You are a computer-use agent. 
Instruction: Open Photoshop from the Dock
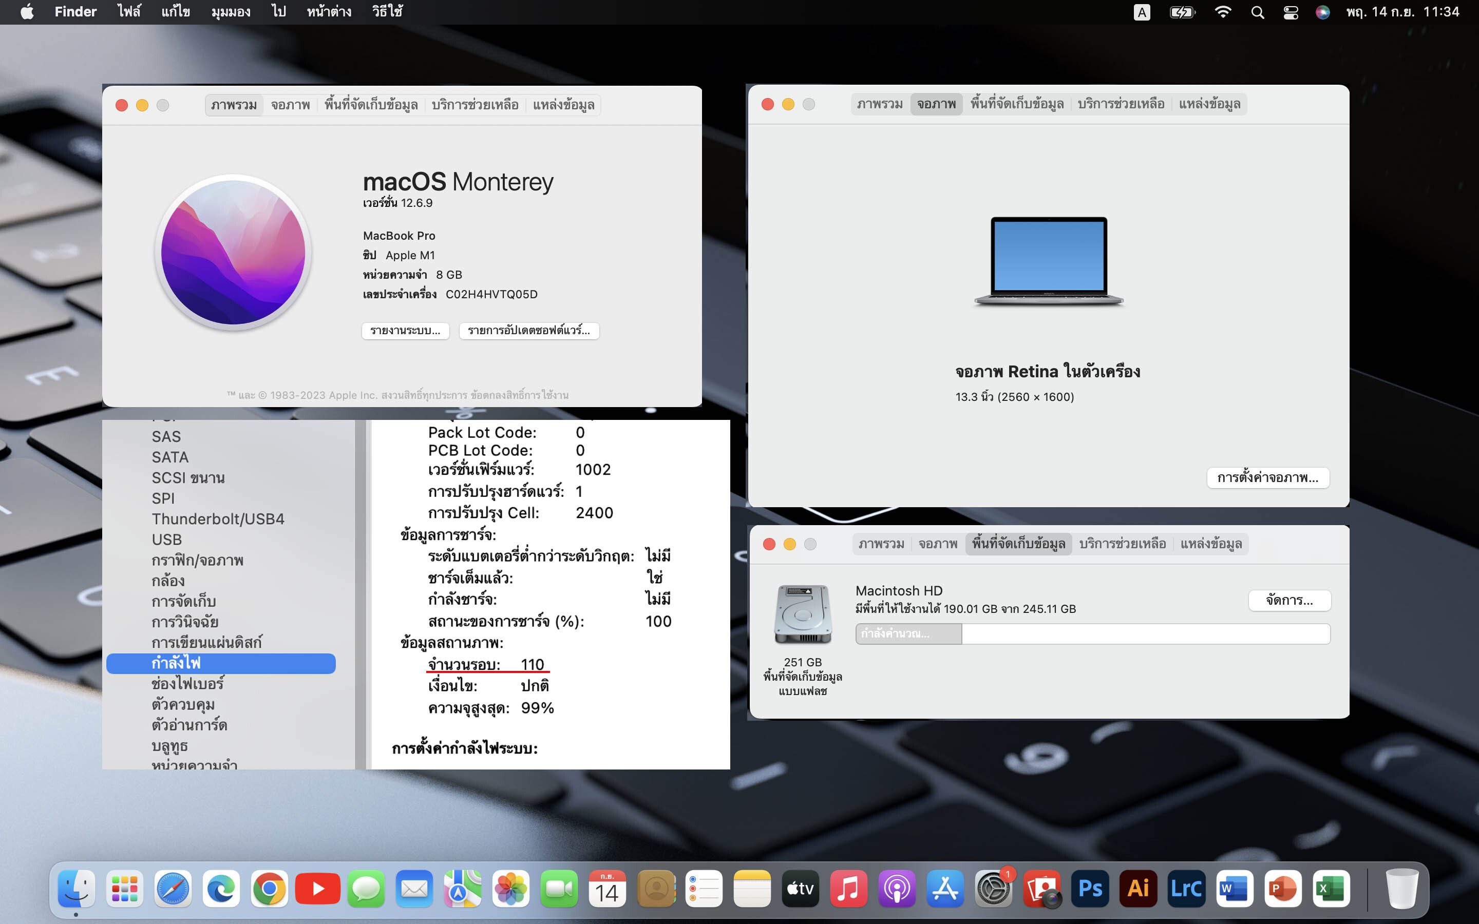pos(1090,888)
